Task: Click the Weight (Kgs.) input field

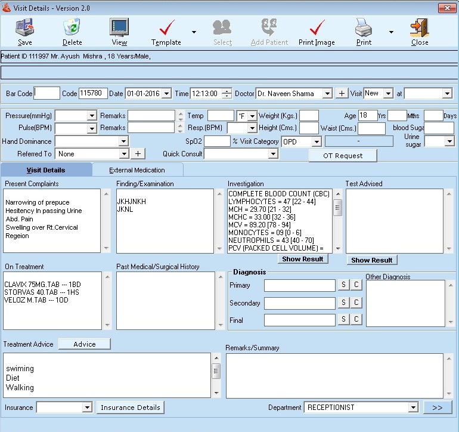Action: point(309,116)
